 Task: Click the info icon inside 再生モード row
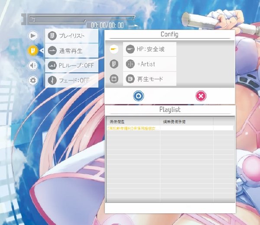(130, 79)
